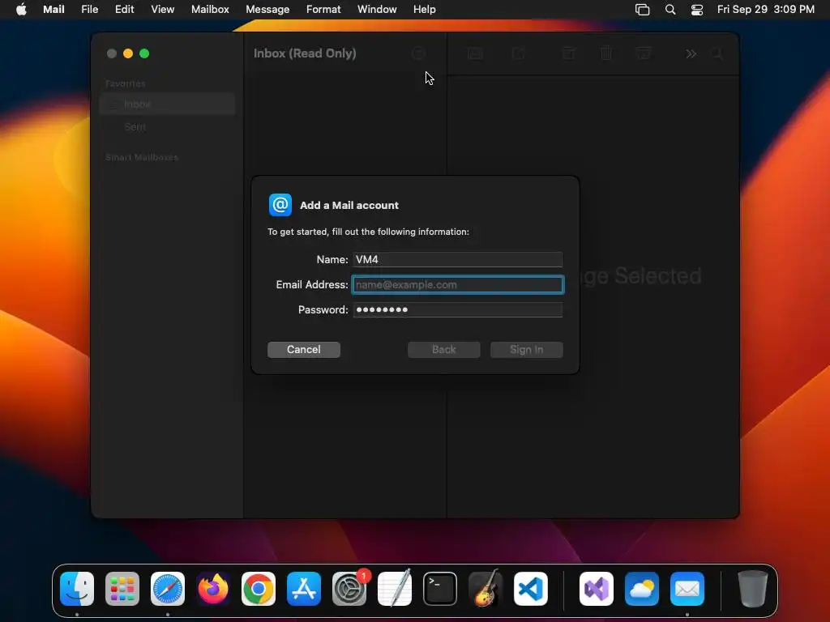This screenshot has width=830, height=622.
Task: Click the green full screen window button
Action: (x=144, y=53)
